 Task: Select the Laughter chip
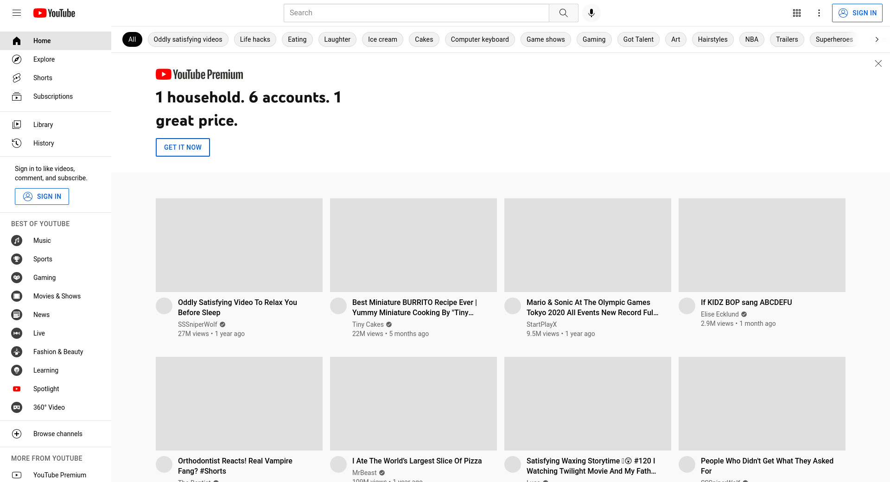[337, 39]
